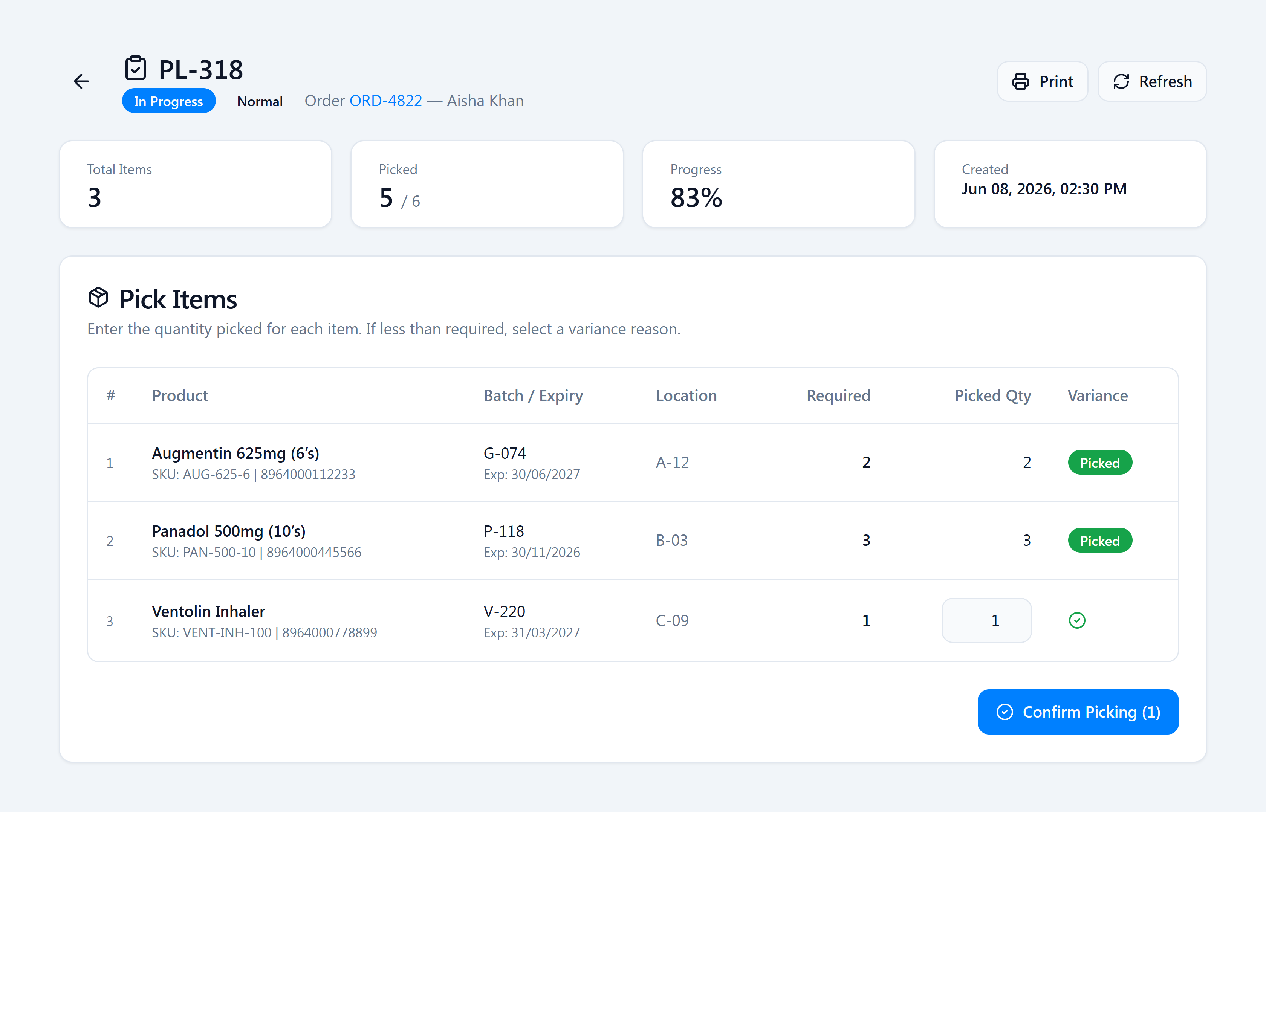The width and height of the screenshot is (1266, 1017).
Task: Click the printer icon in Print button
Action: click(x=1021, y=82)
